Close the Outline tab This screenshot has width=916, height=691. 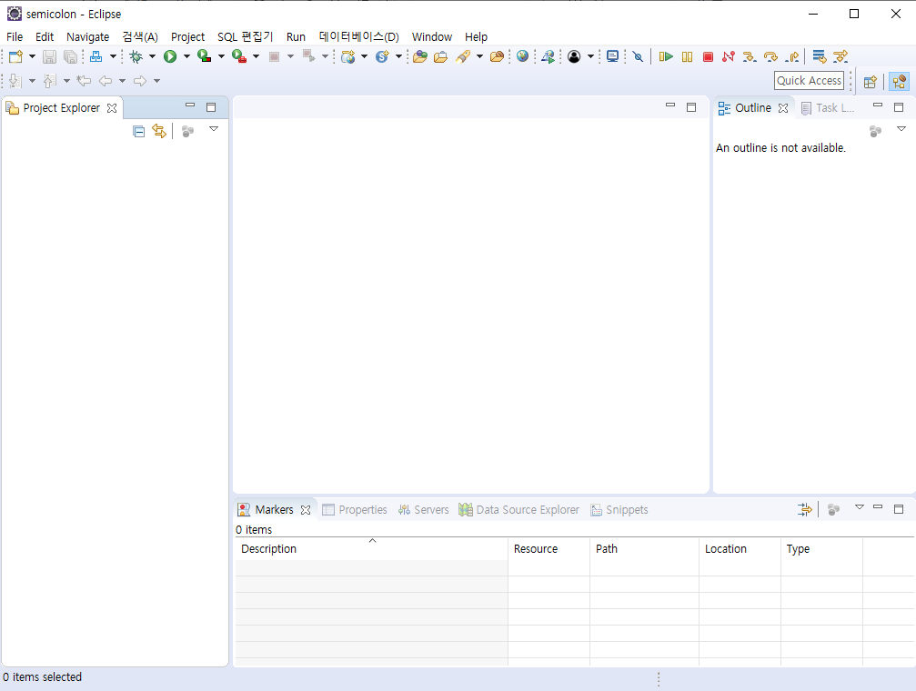pos(783,108)
